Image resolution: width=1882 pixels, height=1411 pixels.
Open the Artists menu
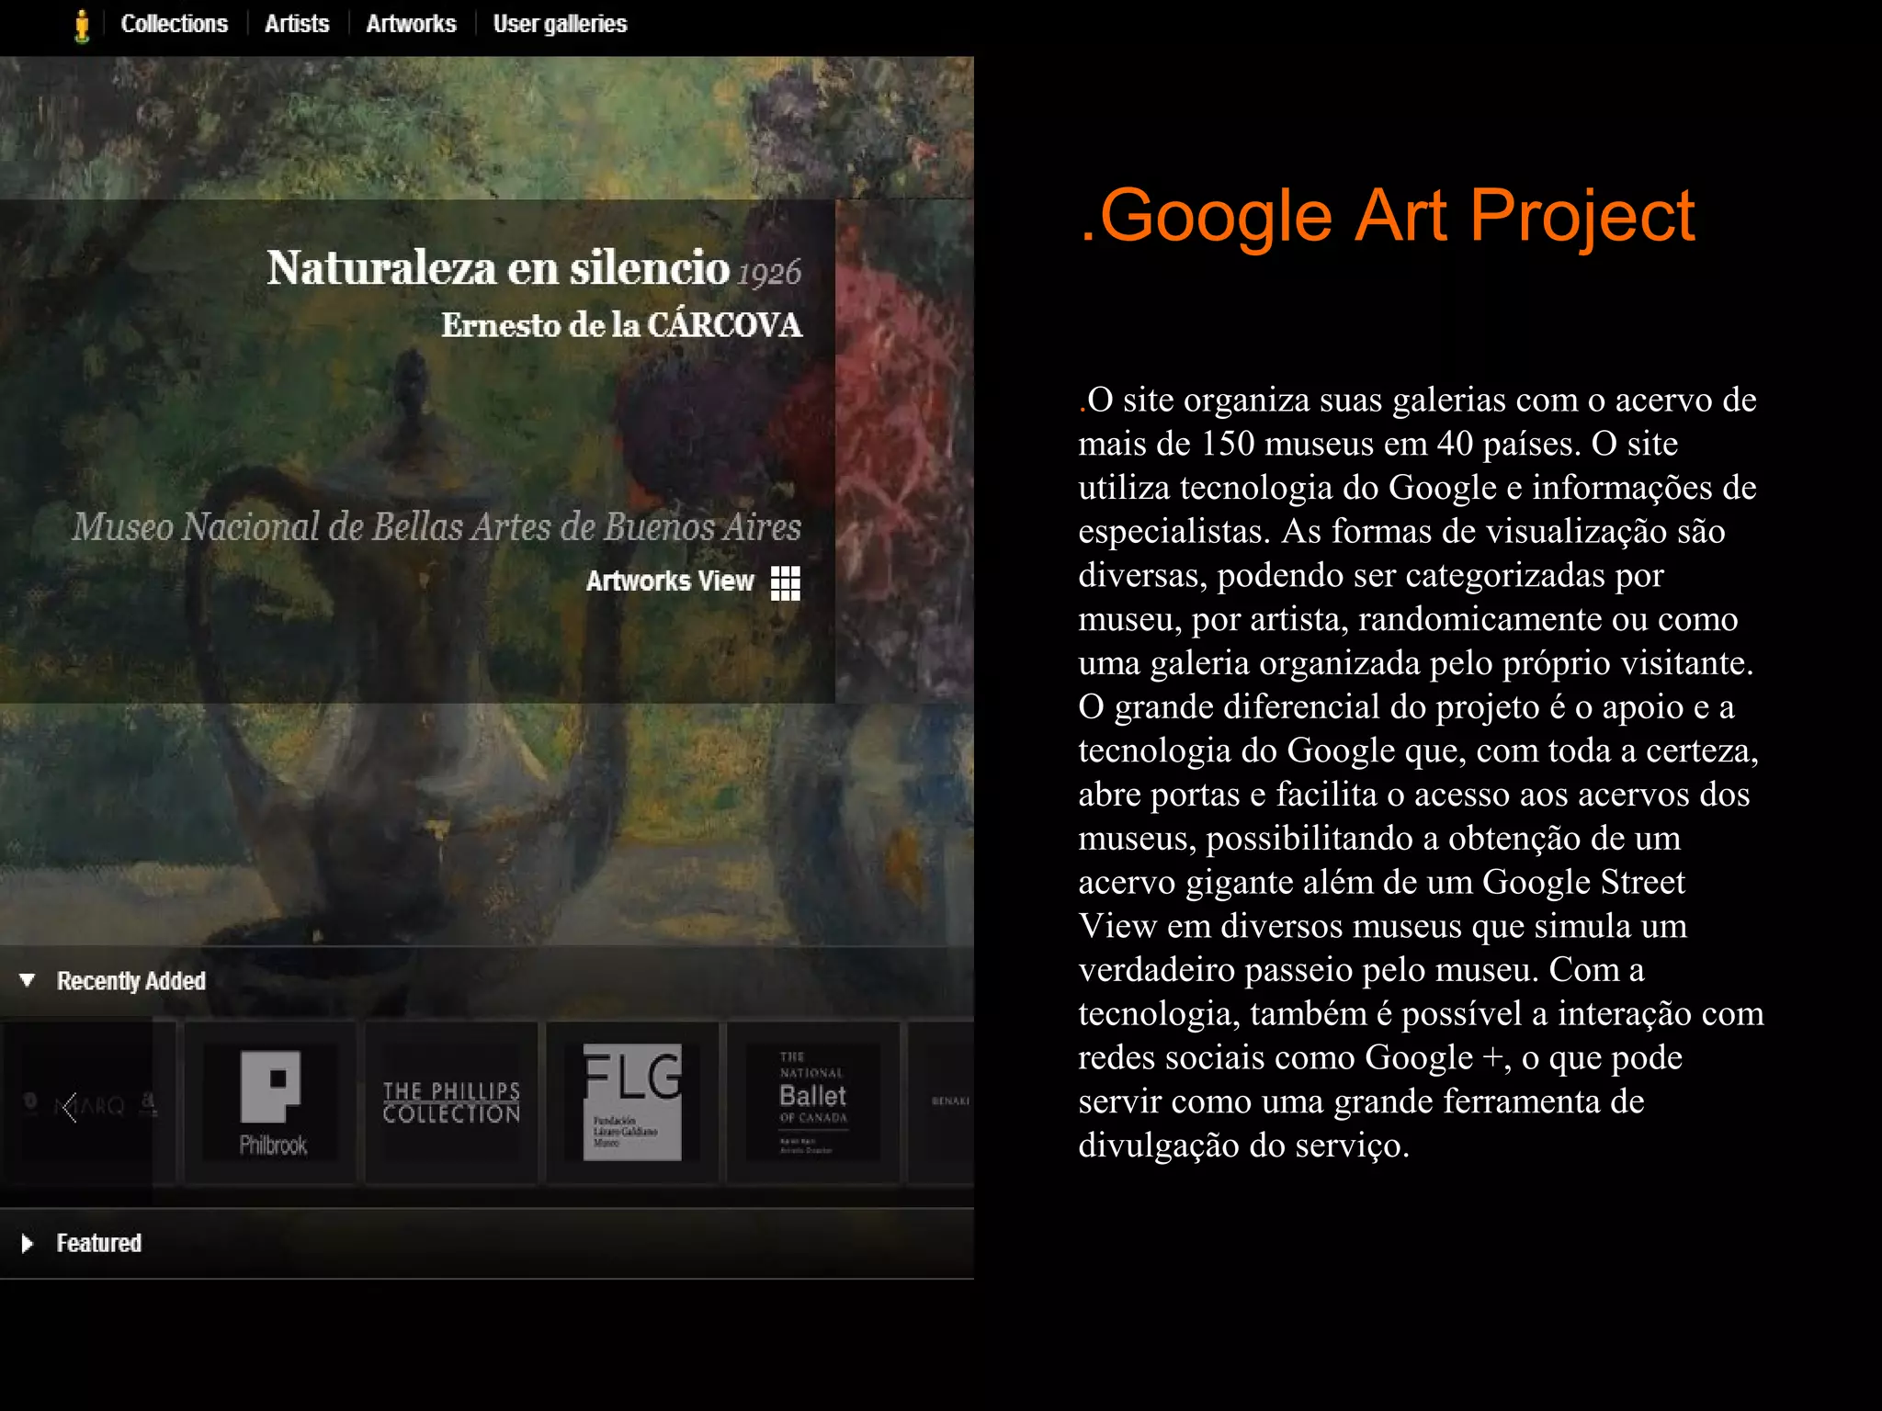pos(297,24)
